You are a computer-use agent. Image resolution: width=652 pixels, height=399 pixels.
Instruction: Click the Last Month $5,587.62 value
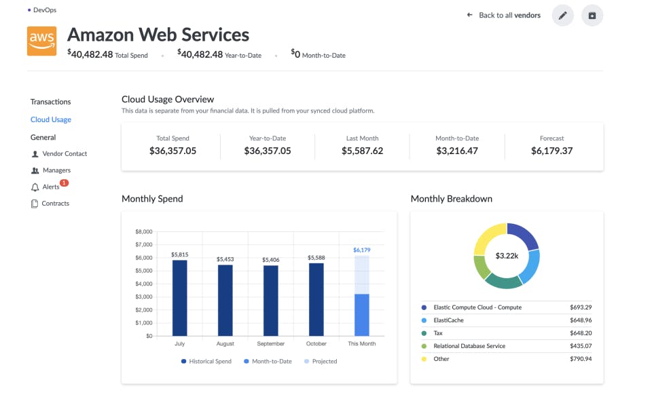[362, 151]
